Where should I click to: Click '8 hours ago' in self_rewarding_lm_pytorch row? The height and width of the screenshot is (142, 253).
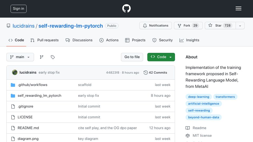tap(160, 96)
